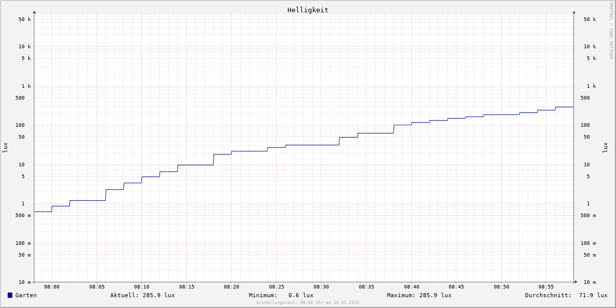Click the Minimum 0.6 lux value
The image size is (616, 308).
click(281, 295)
